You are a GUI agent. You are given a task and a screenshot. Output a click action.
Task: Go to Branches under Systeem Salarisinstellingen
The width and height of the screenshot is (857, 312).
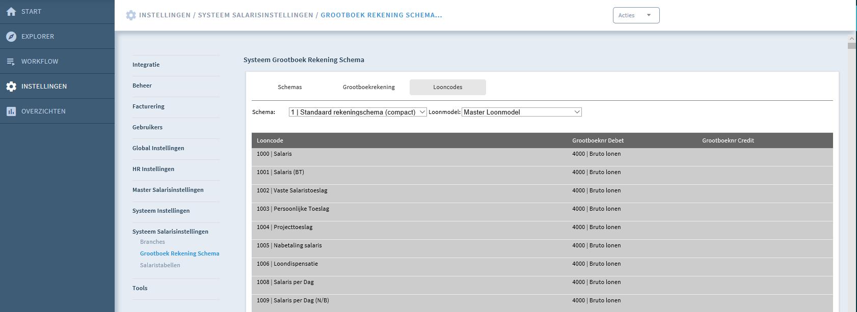click(152, 242)
